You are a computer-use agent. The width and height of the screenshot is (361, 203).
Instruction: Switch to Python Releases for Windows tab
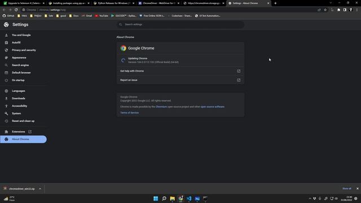114,3
